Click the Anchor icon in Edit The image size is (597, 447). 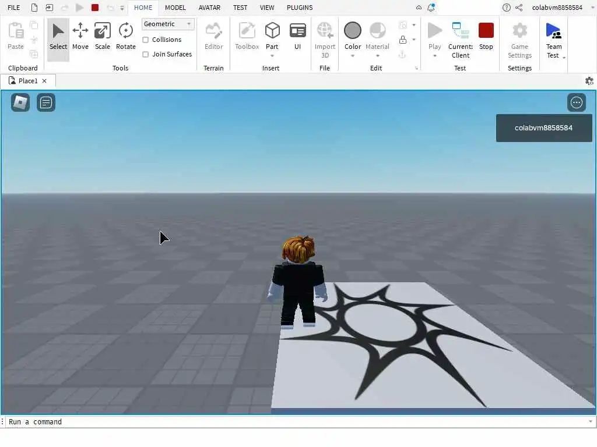tap(402, 54)
